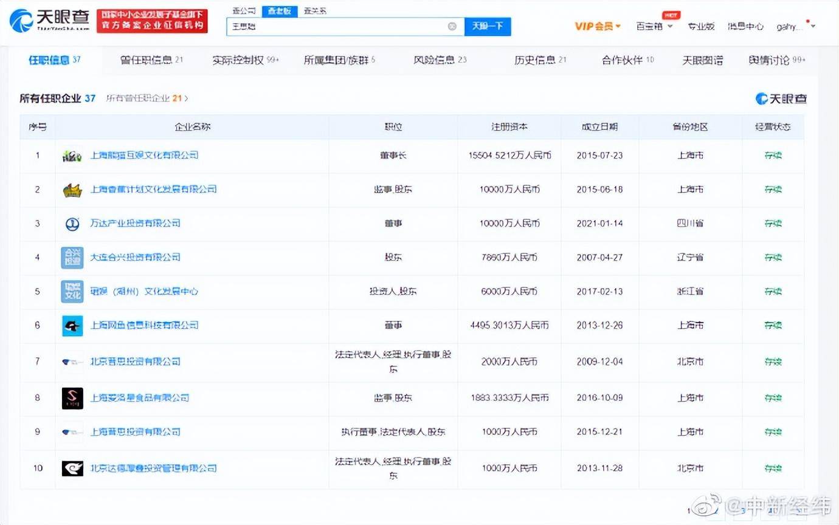Click the 上海爱洛星食品 logo icon
Image resolution: width=839 pixels, height=525 pixels.
[72, 398]
